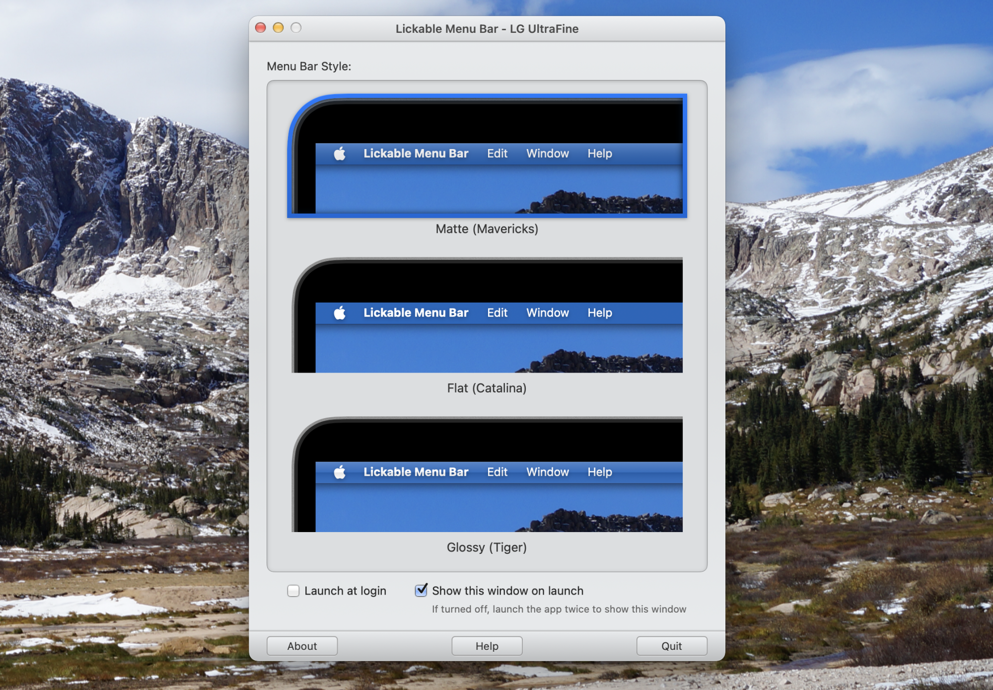993x690 pixels.
Task: Click the Apple menu icon in Flat preview
Action: pyautogui.click(x=340, y=312)
